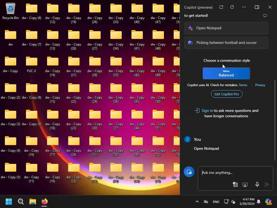Viewport: 277px width, 208px height.
Task: Select the 'dw - Copy (45)' folder
Action: tap(137, 146)
